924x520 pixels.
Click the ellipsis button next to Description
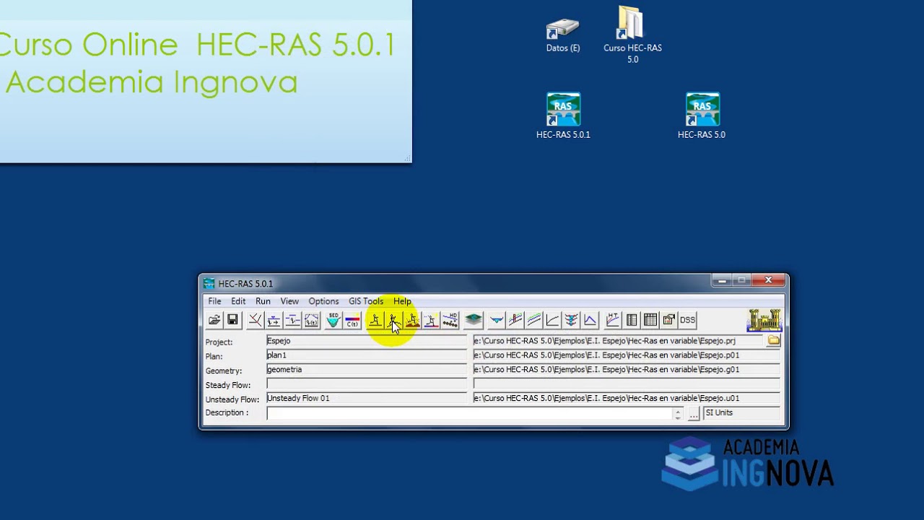tap(694, 414)
